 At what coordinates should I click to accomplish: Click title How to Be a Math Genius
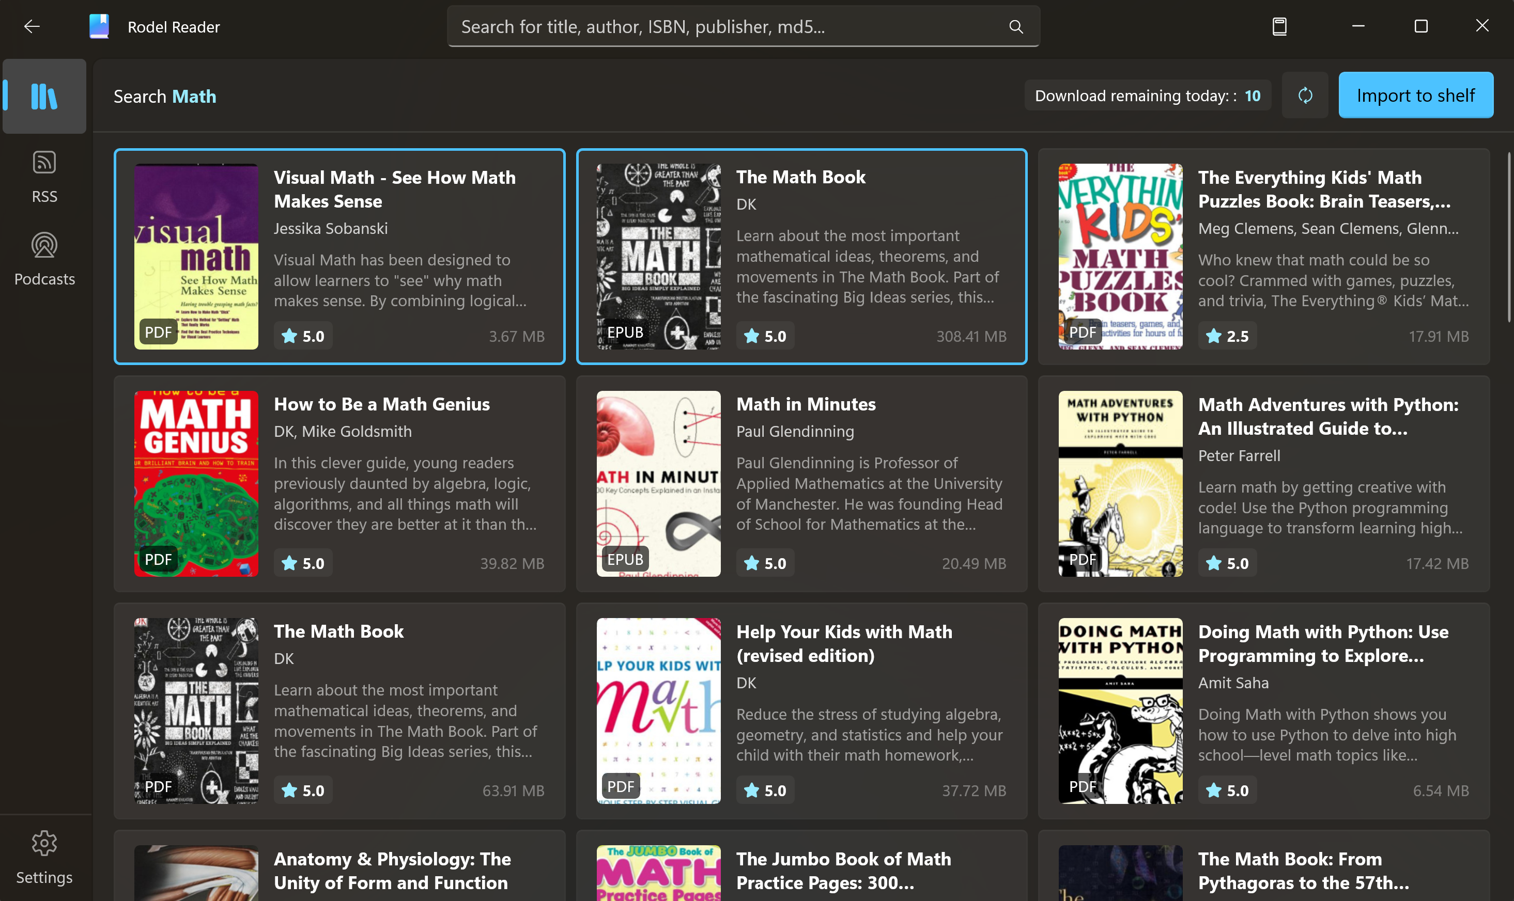(x=381, y=404)
